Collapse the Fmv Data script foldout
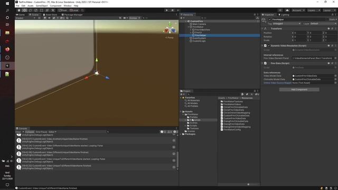 pos(262,63)
